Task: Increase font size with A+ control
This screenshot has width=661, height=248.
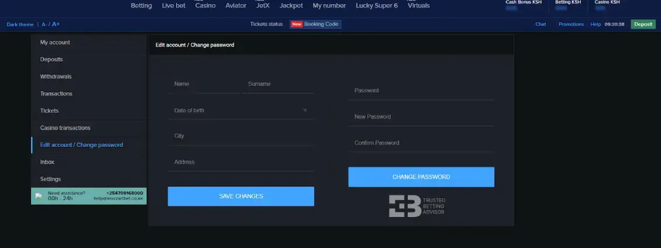Action: tap(56, 25)
